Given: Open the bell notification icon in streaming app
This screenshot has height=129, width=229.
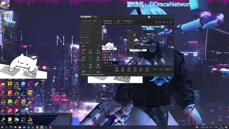Looking at the screenshot, I should point(167,22).
